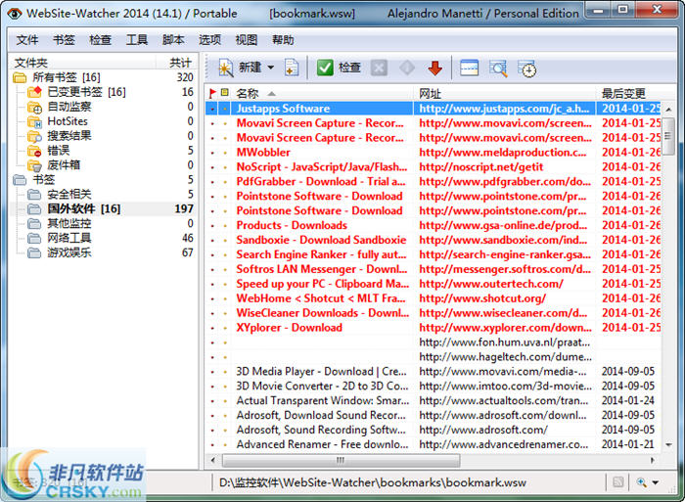The image size is (685, 502).
Task: Select the HotSites folder
Action: (68, 121)
